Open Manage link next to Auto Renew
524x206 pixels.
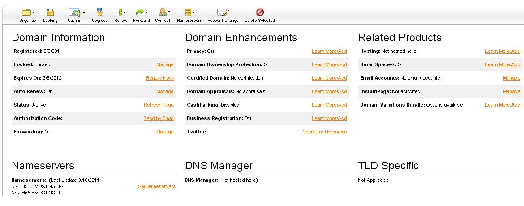164,91
